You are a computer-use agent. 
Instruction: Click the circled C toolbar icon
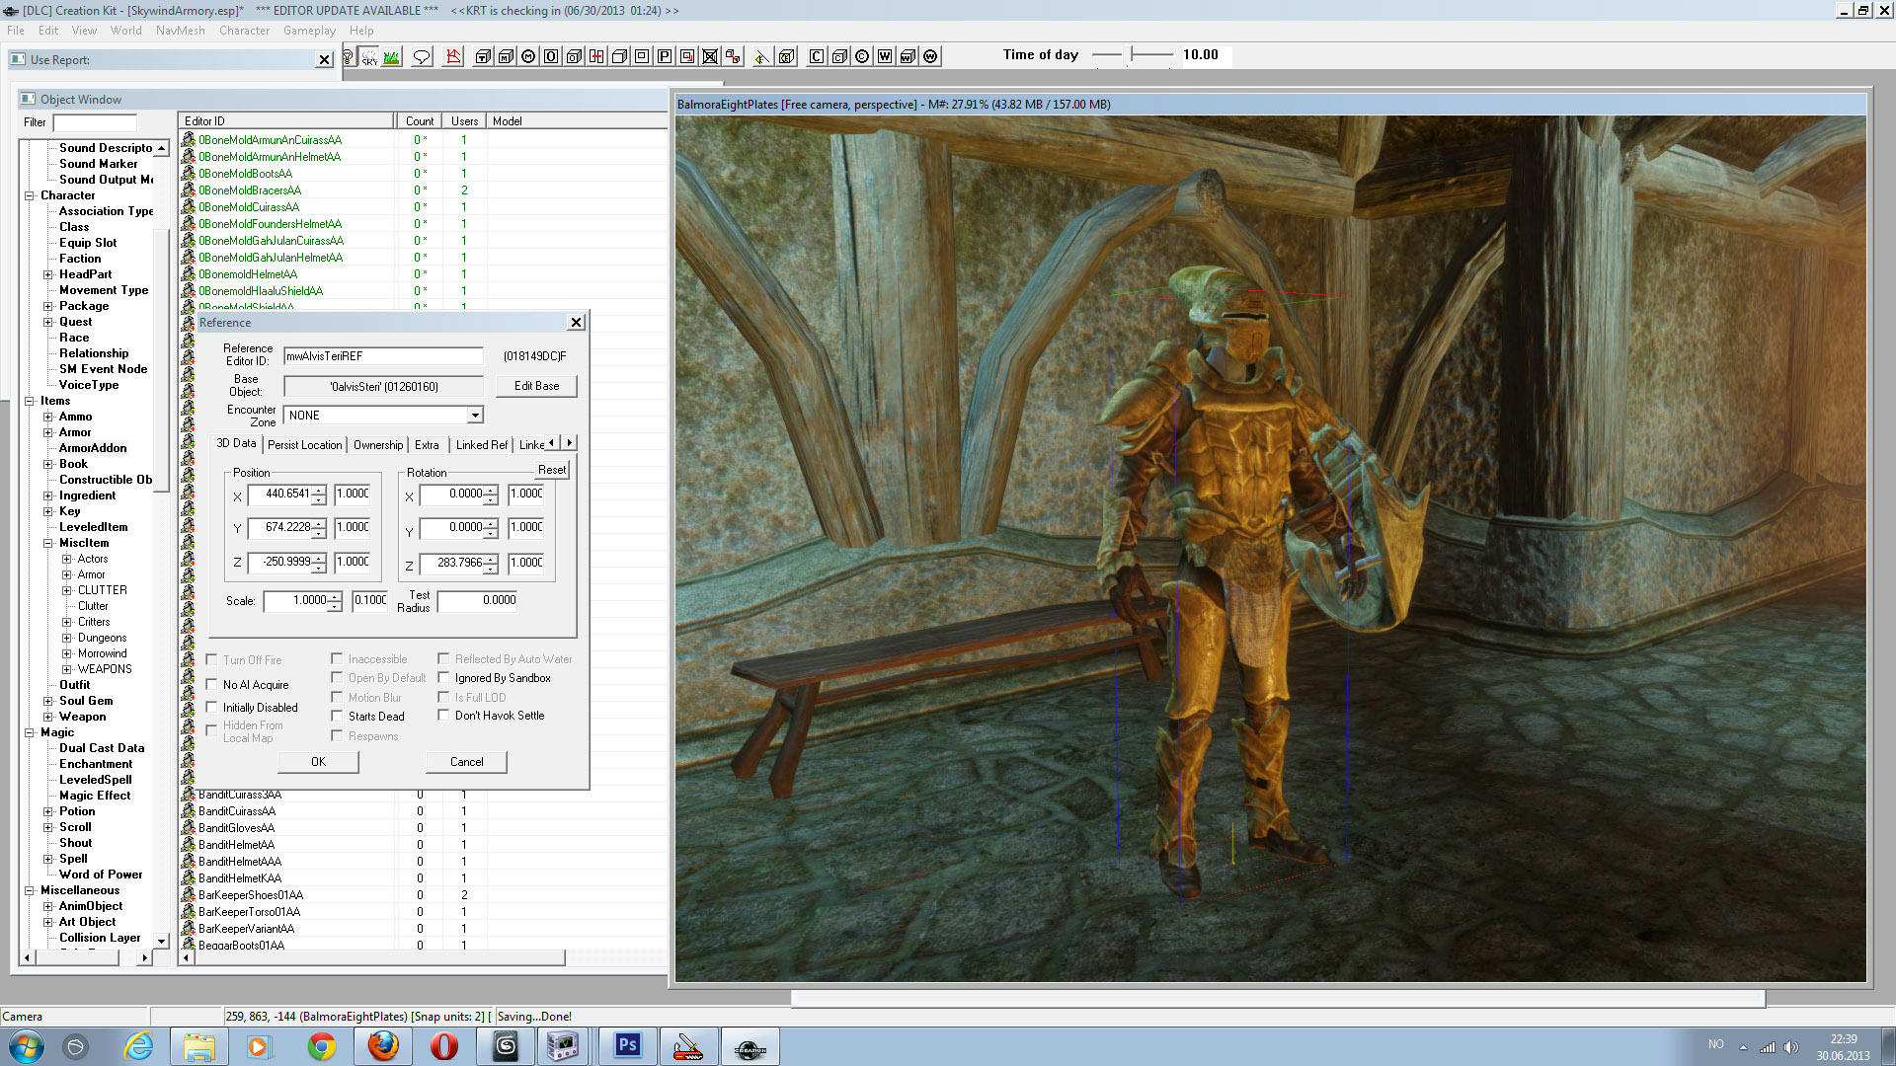click(x=862, y=56)
